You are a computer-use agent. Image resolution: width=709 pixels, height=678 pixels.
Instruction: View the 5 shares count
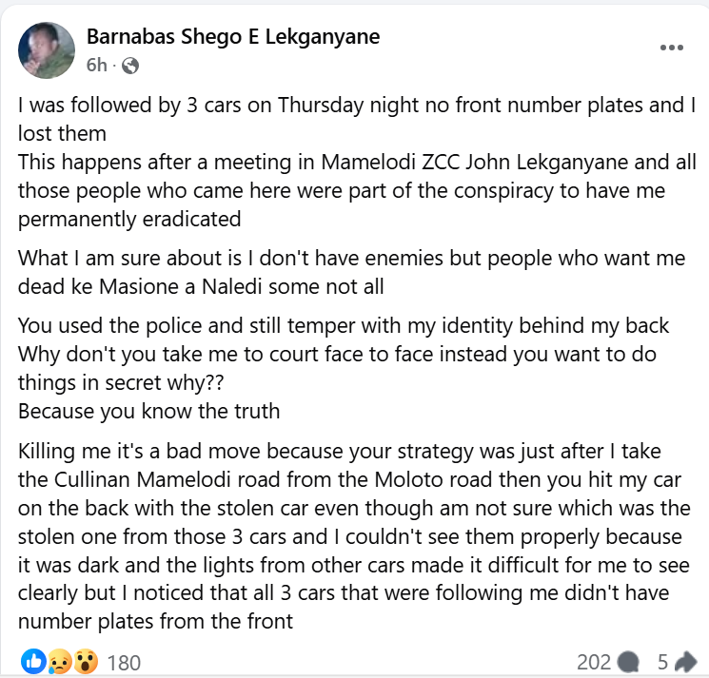coord(662,662)
